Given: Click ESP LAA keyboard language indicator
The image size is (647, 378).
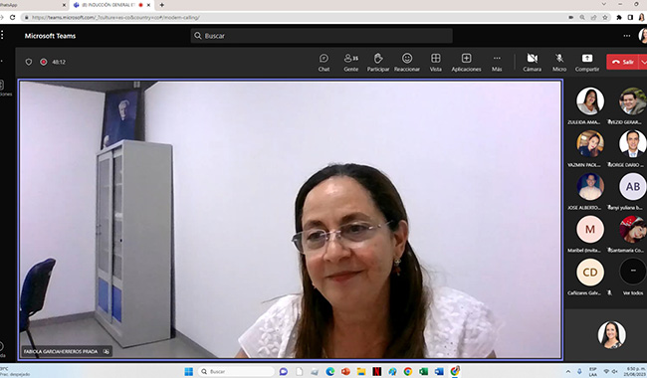Looking at the screenshot, I should coord(593,371).
